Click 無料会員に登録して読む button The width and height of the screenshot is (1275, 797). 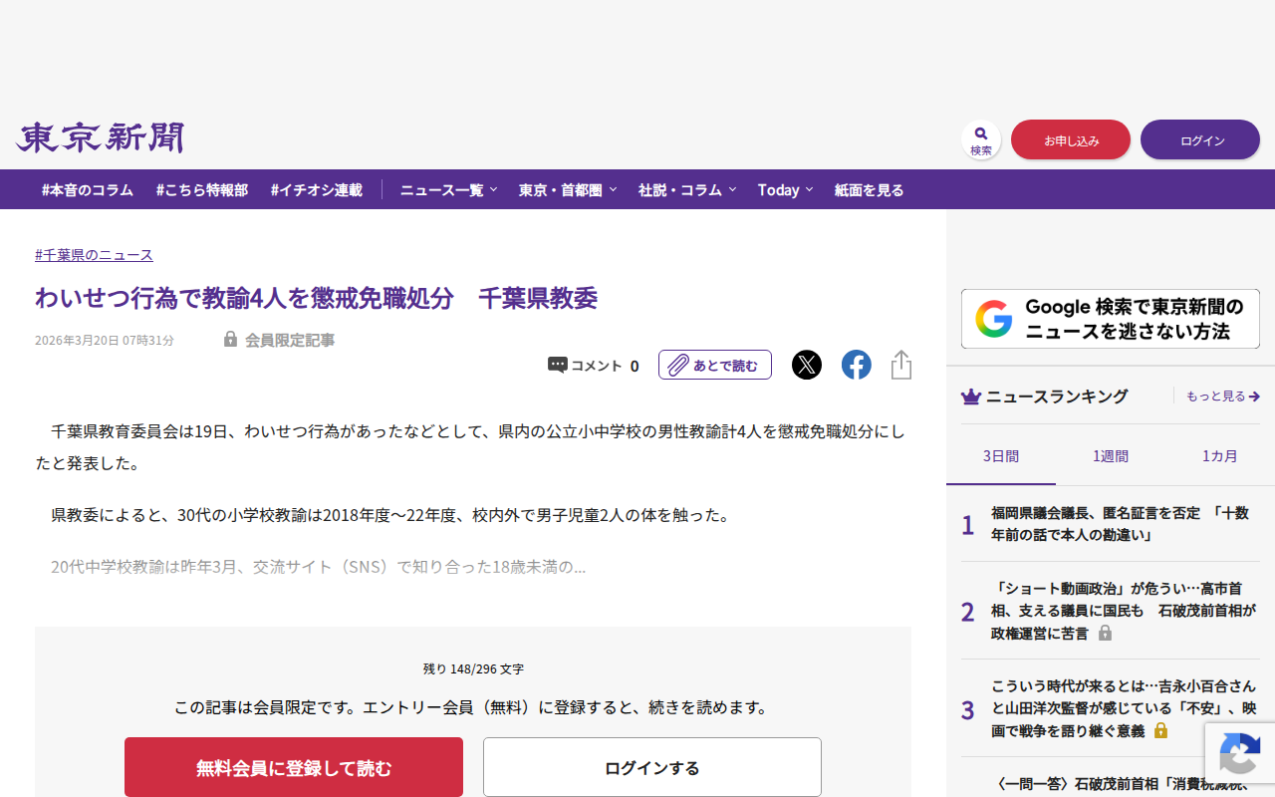(x=294, y=767)
